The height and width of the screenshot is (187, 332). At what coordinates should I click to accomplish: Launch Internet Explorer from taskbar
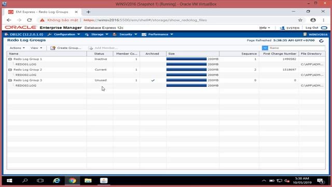(x=57, y=181)
